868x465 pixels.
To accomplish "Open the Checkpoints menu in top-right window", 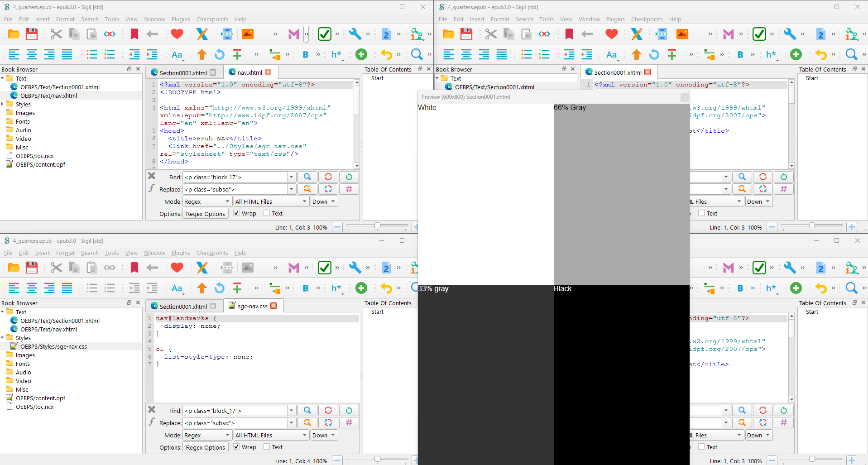I will click(x=647, y=19).
